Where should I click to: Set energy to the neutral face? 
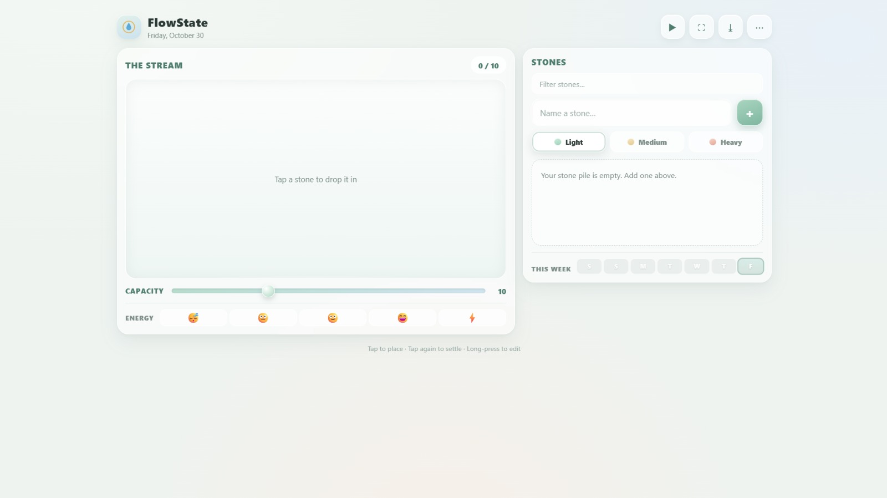pos(263,318)
